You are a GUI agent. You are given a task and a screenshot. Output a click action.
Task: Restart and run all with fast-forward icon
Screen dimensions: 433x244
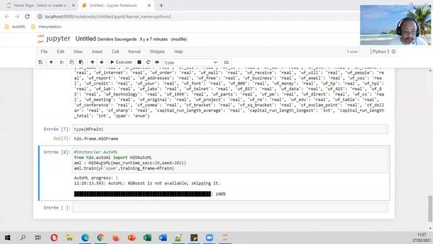pyautogui.click(x=157, y=62)
